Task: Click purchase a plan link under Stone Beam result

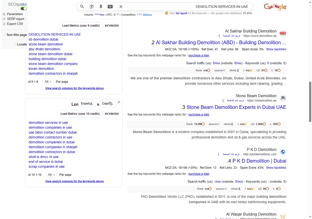Action: point(199,114)
